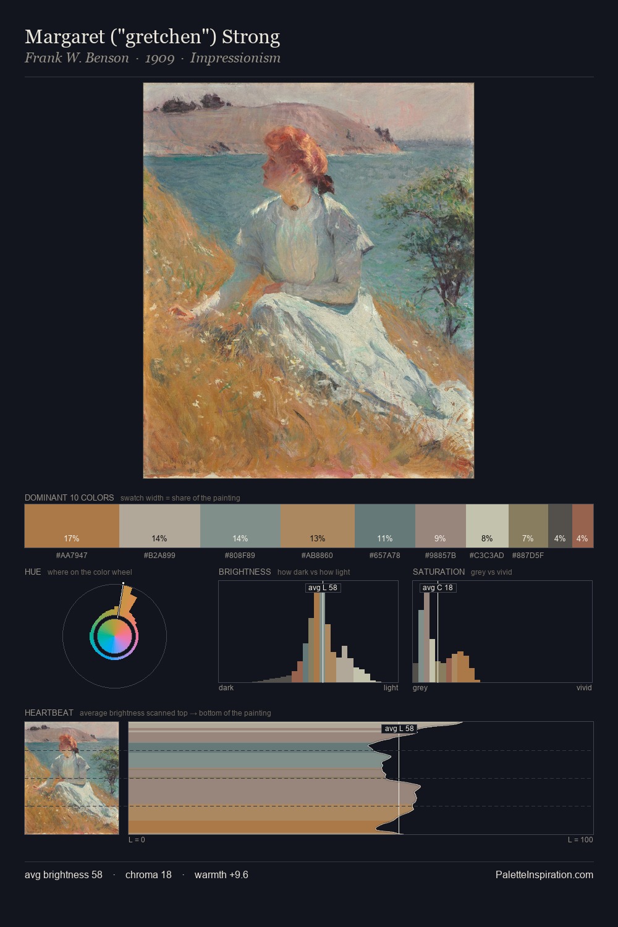Select the 9% swatch #98857B

(440, 526)
